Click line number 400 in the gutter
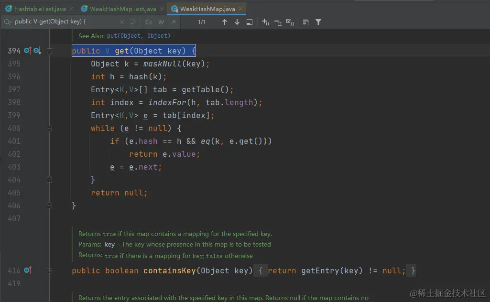The width and height of the screenshot is (490, 302). [14, 129]
